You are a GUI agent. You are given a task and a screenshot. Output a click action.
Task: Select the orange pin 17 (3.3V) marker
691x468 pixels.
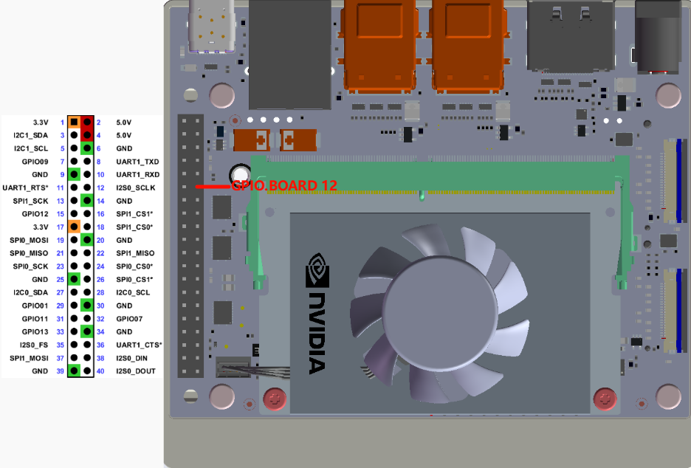tap(74, 227)
